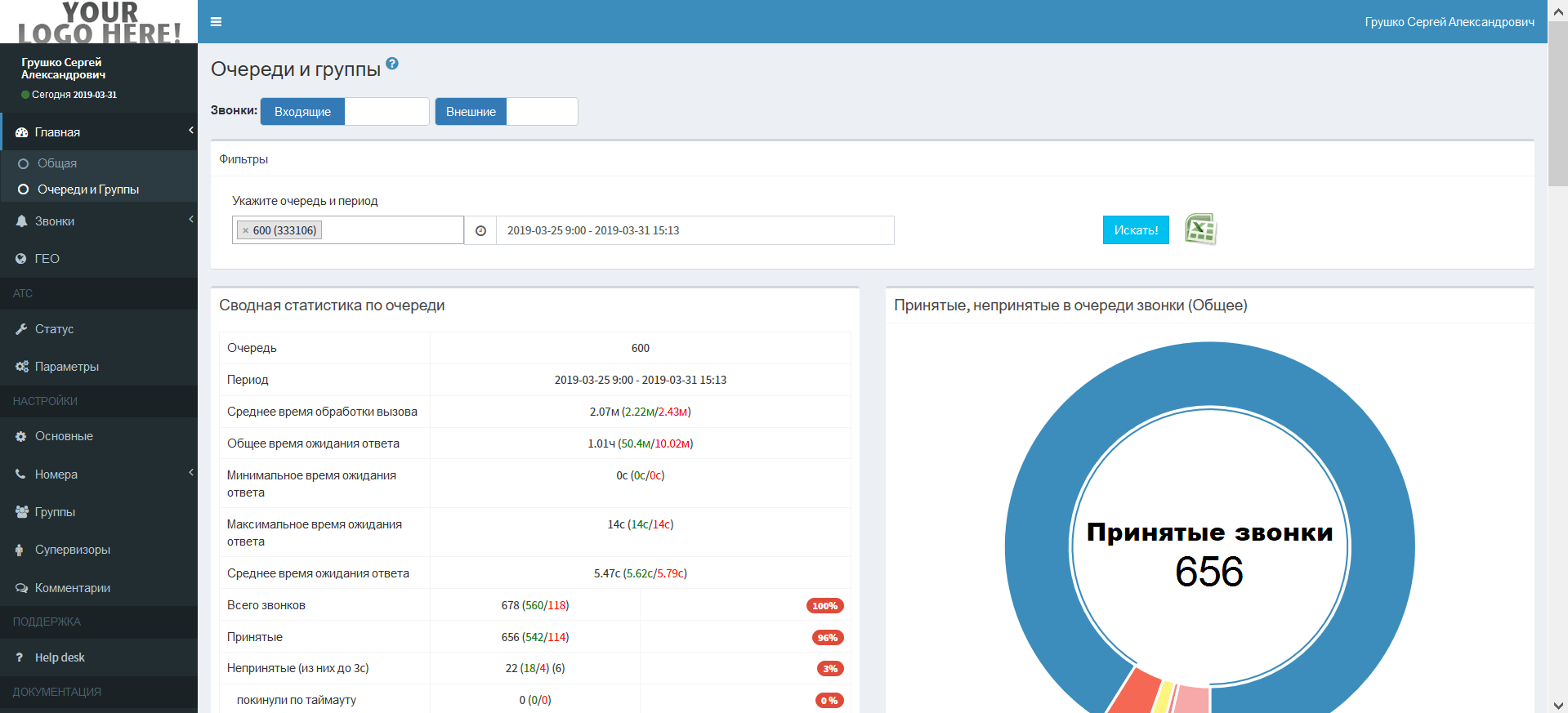Toggle the sidebar hamburger menu
The image size is (1568, 713).
point(216,22)
